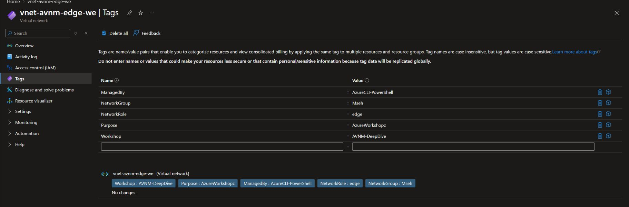Open the cube icon for the Purpose tag
Screen dimensions: 629x207
tap(608, 125)
